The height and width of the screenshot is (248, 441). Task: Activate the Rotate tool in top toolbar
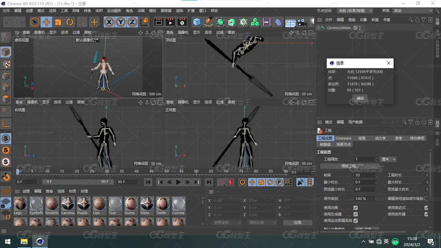[70, 22]
